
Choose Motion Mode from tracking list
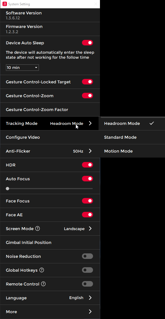pyautogui.click(x=132, y=151)
